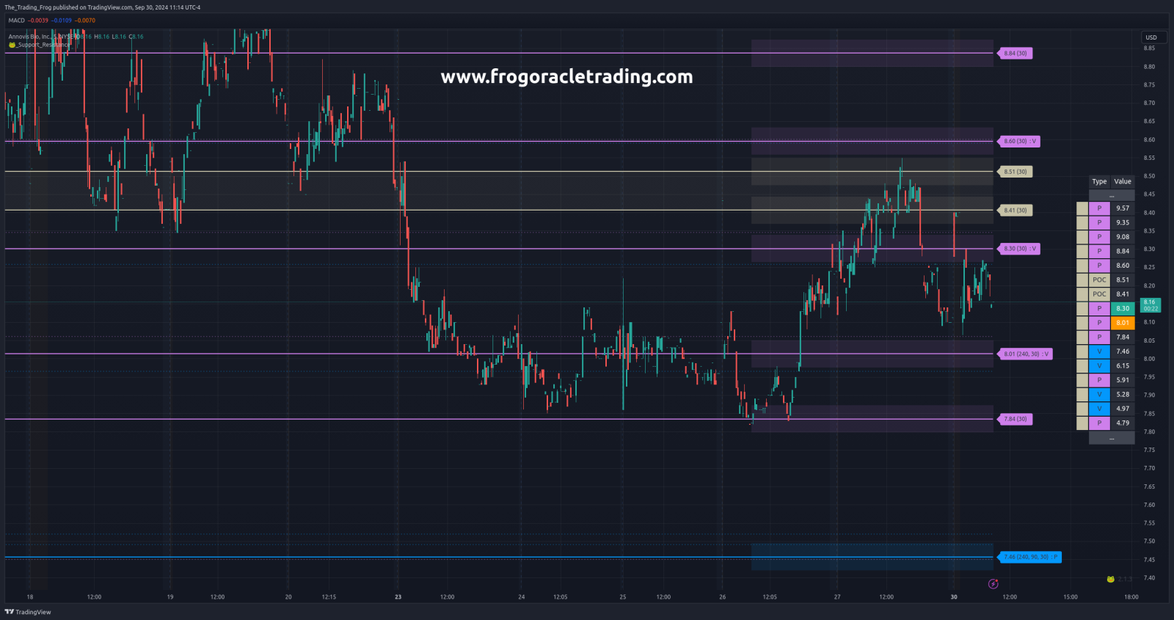This screenshot has height=620, width=1174.
Task: Select the 9.57 value cell
Action: click(1123, 208)
